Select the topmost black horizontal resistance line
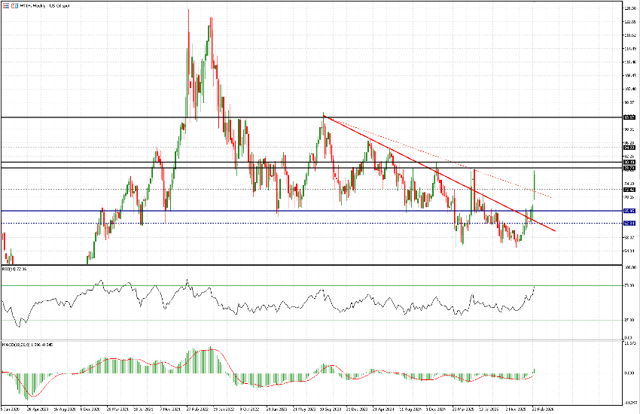The image size is (640, 414). coord(226,117)
